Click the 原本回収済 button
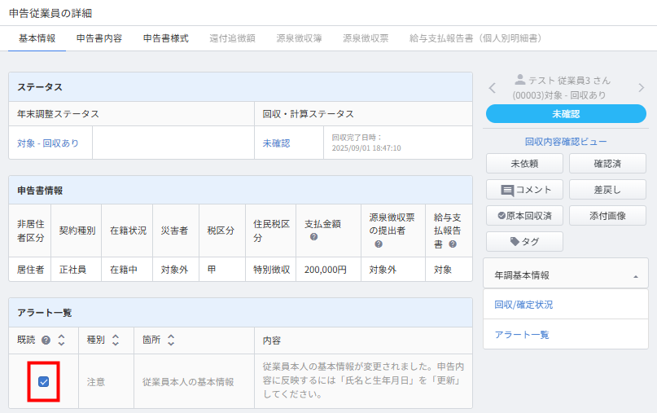 (x=524, y=216)
